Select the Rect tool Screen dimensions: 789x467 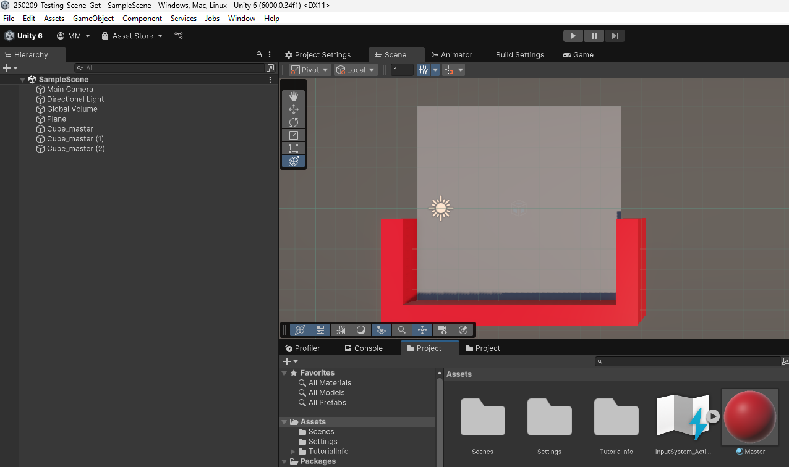click(x=294, y=148)
